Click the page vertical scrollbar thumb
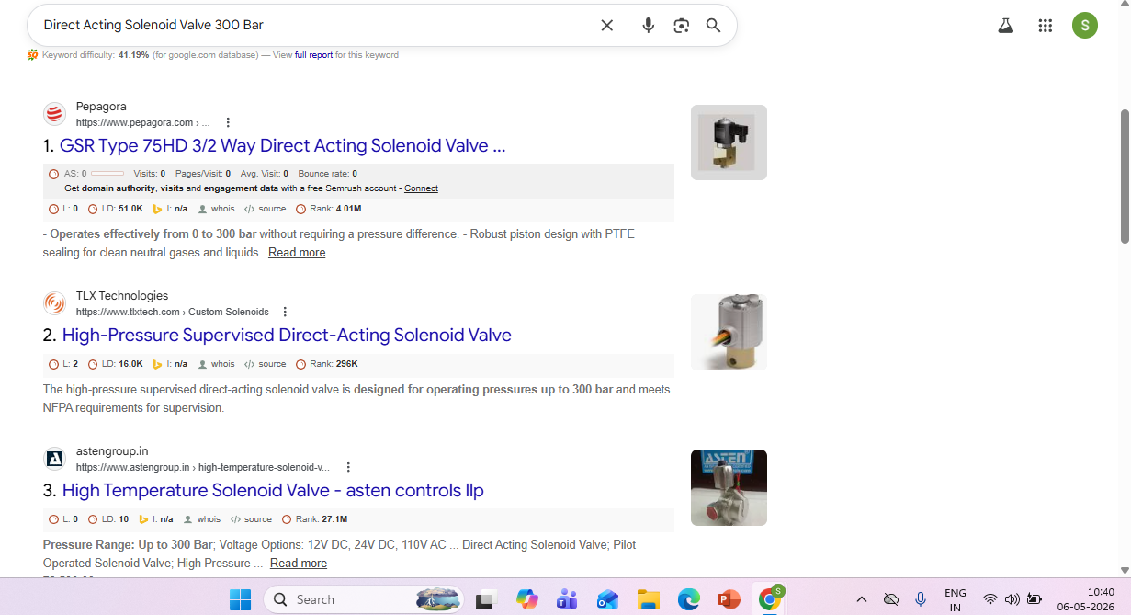Viewport: 1131px width, 615px height. 1125,175
